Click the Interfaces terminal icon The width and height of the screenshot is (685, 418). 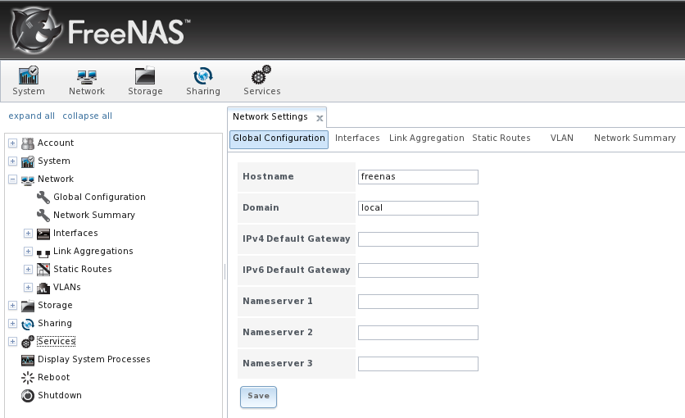43,234
